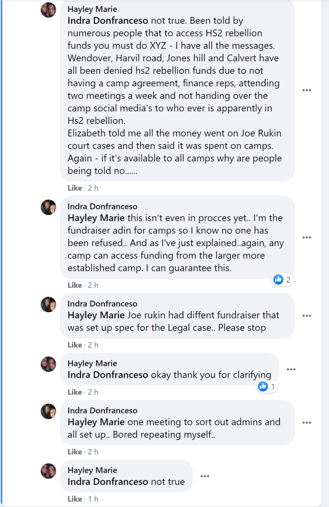Like Hayley's long comment about HS2 rebellion funds
329x507 pixels.
pyautogui.click(x=75, y=188)
